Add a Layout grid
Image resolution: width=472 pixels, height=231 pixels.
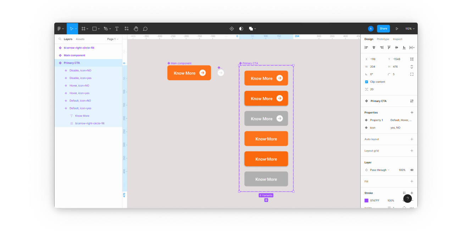coord(412,151)
